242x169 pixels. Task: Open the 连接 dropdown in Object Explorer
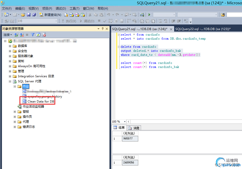(8, 35)
